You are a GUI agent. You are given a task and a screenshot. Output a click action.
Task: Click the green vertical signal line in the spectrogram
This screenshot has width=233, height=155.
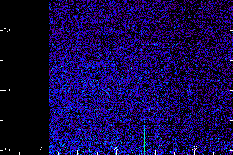coord(144,104)
